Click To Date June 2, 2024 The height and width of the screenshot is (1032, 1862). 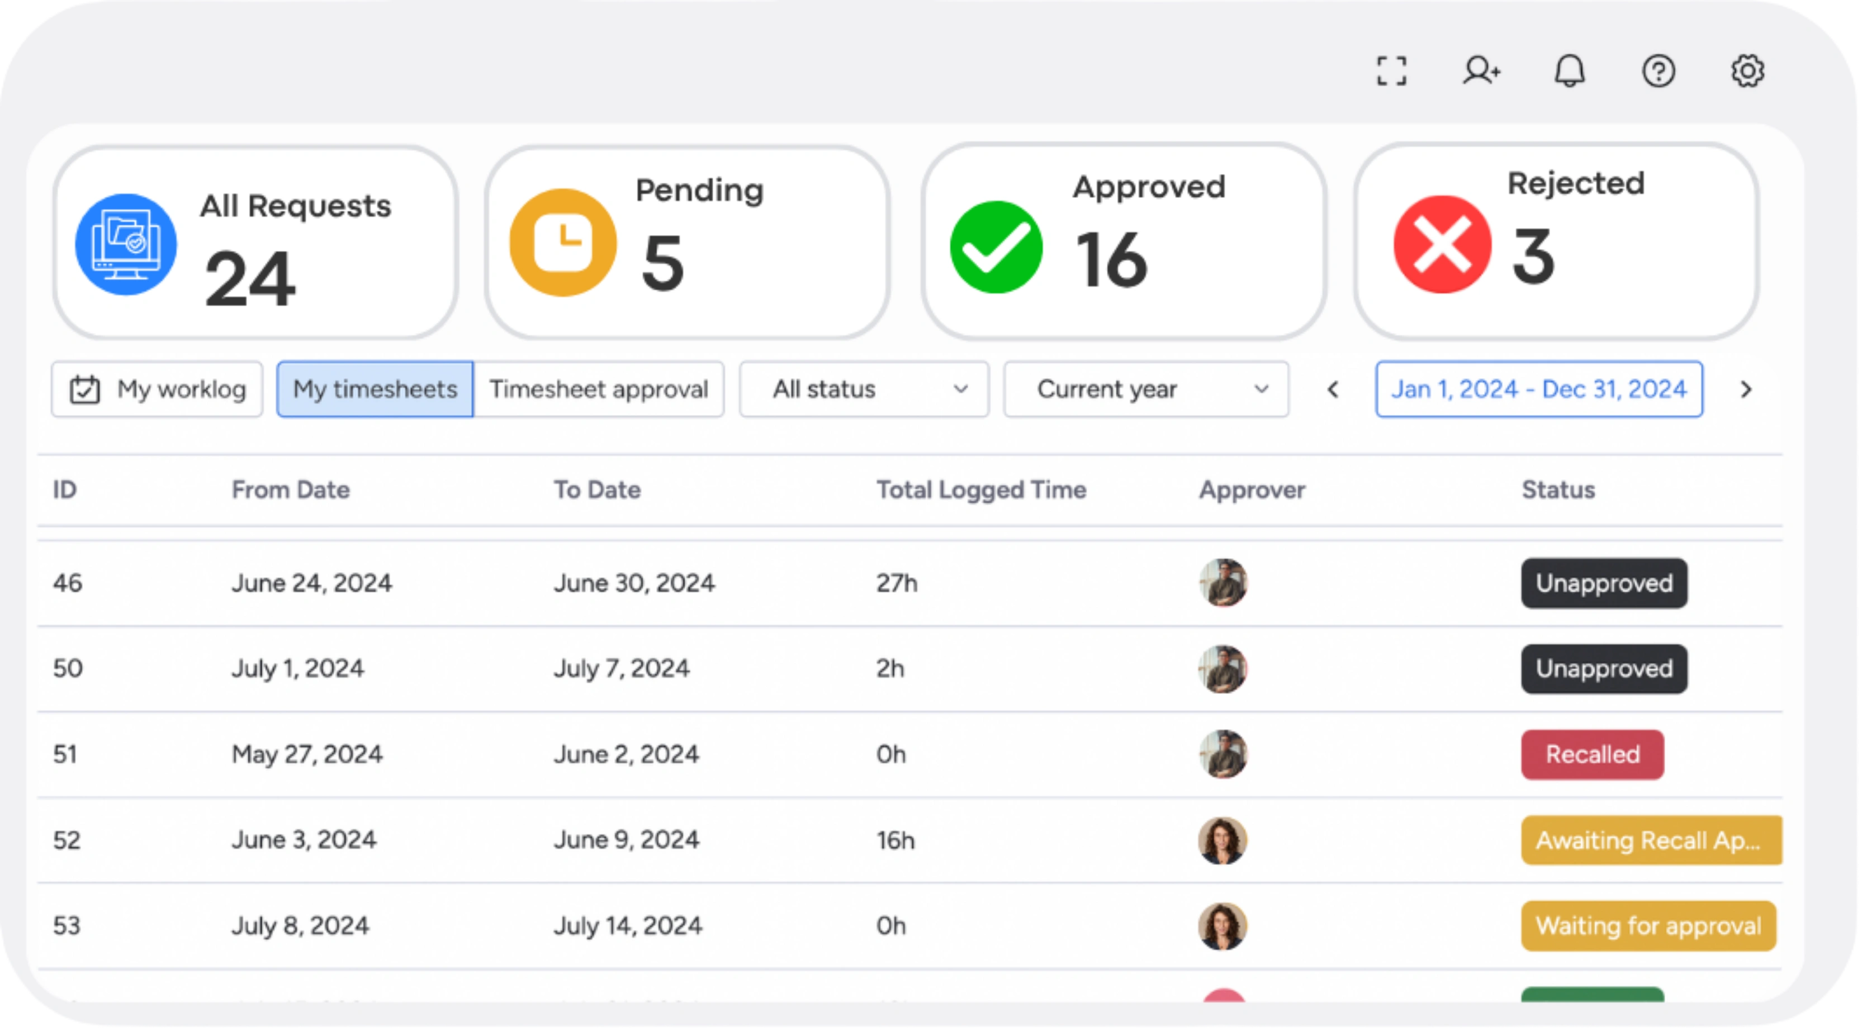click(626, 755)
